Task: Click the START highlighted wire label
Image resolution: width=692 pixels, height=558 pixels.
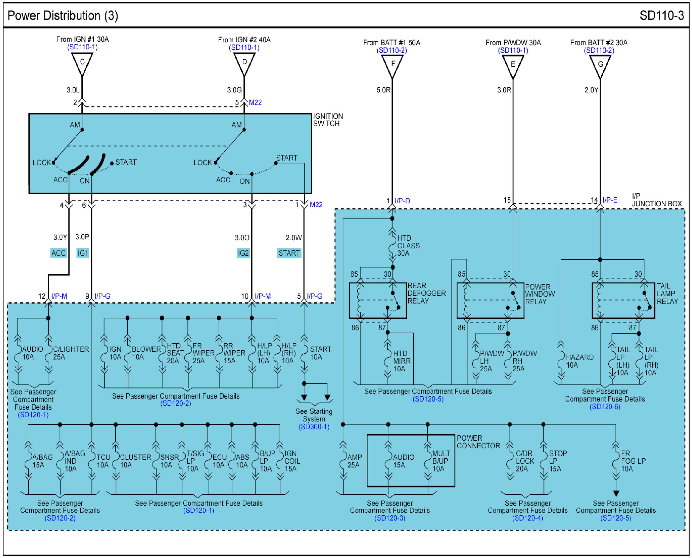Action: pos(289,253)
